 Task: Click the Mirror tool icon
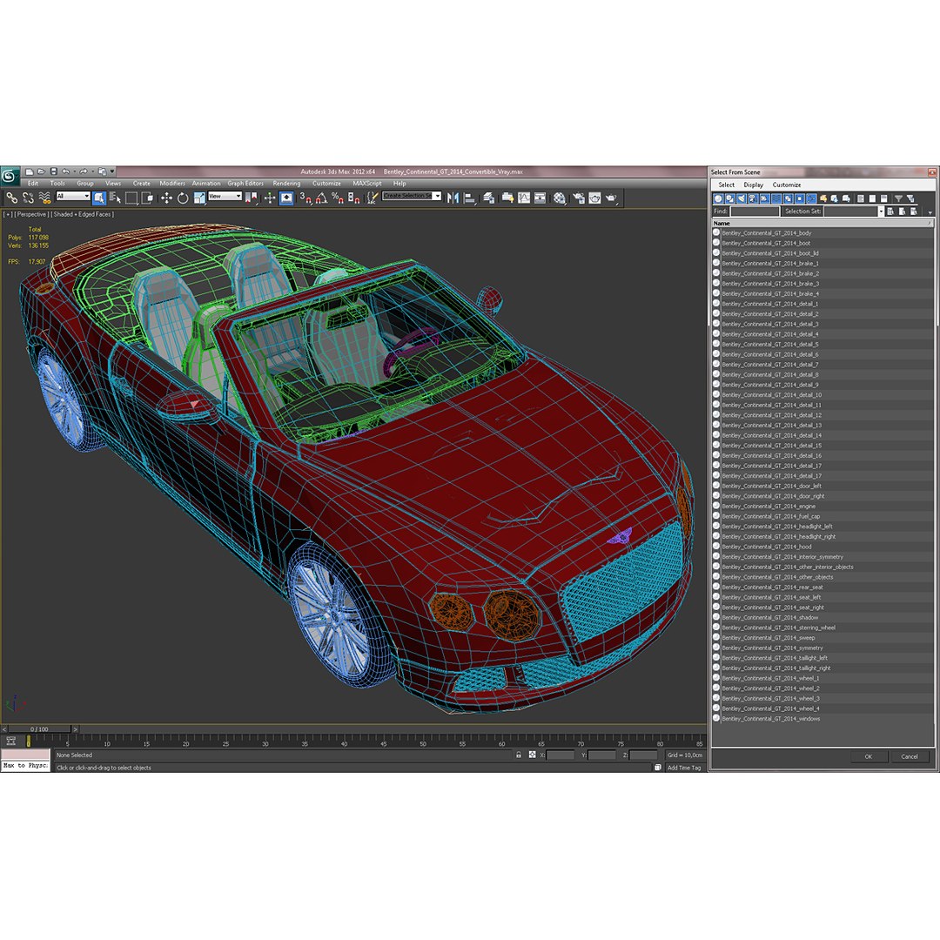point(453,198)
